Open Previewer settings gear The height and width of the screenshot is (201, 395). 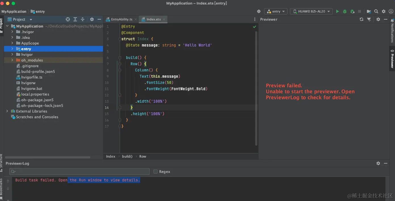pos(378,19)
